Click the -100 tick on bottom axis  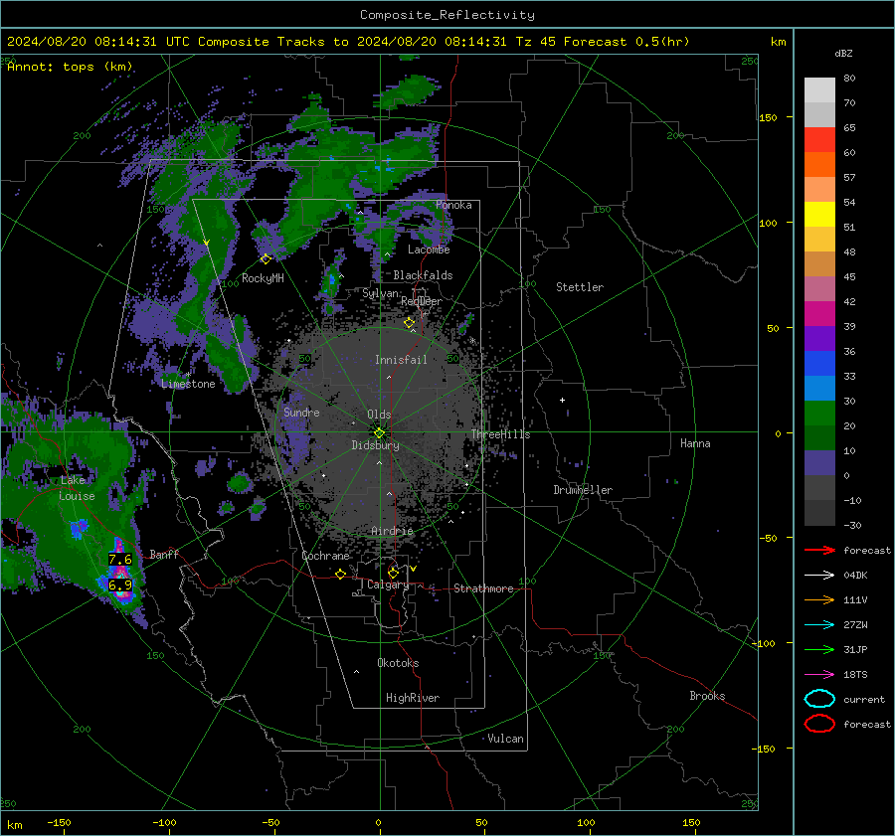pos(164,822)
